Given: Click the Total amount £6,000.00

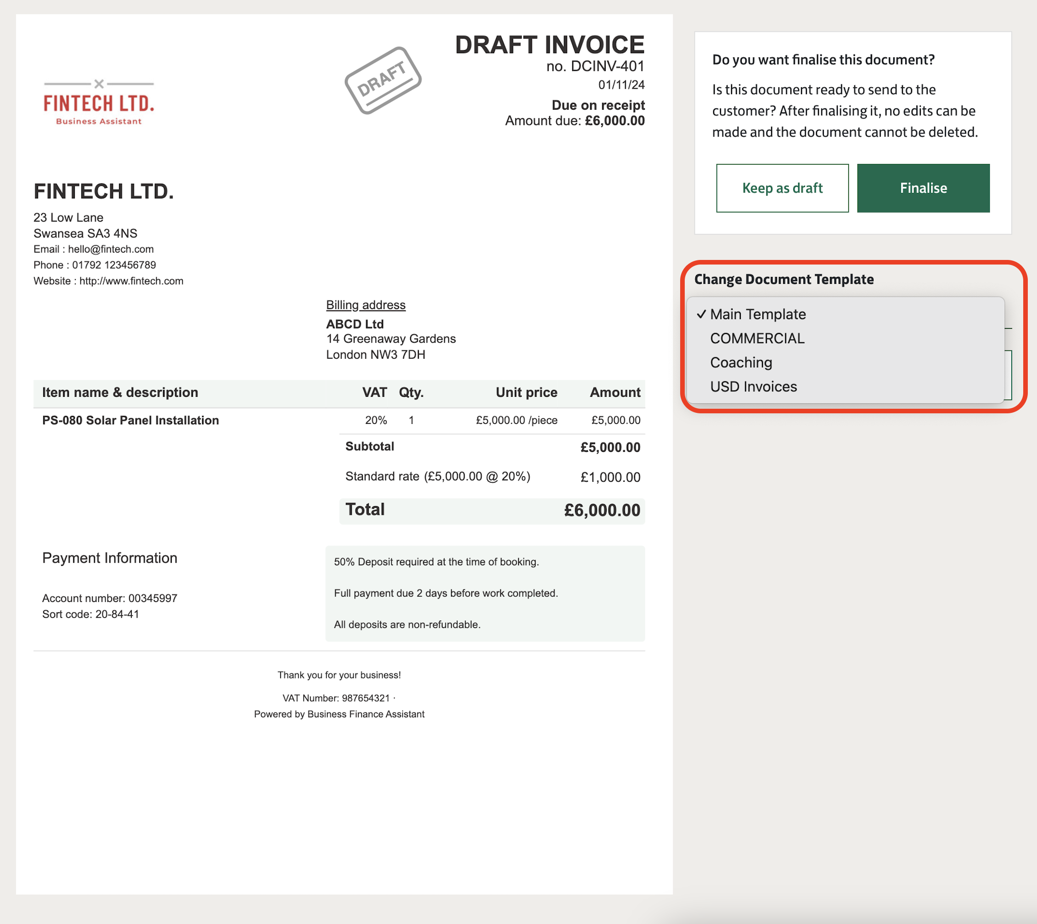Looking at the screenshot, I should (602, 510).
